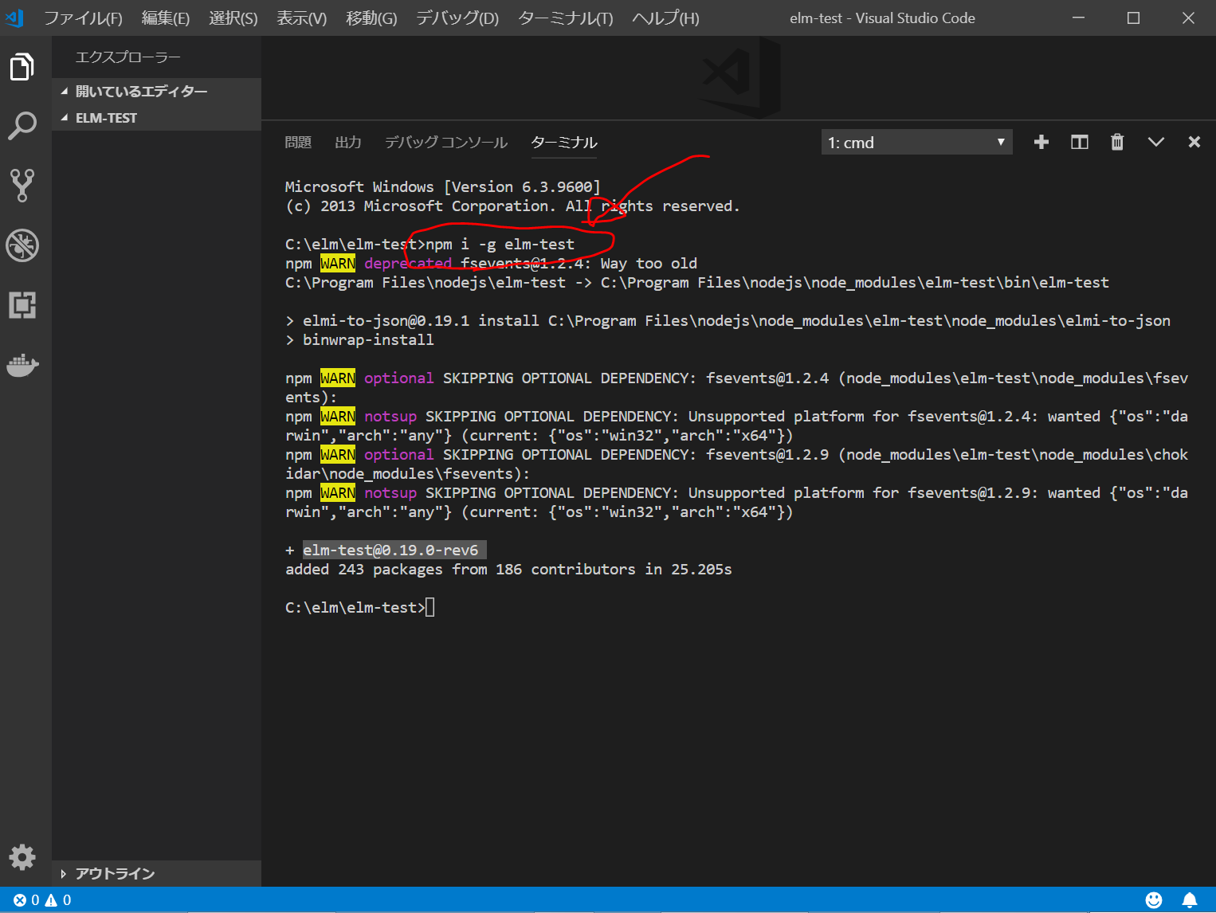Close the VS Code window
1216x913 pixels.
[1188, 18]
